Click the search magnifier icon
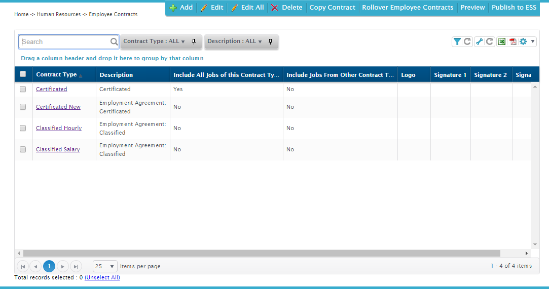 (x=114, y=42)
